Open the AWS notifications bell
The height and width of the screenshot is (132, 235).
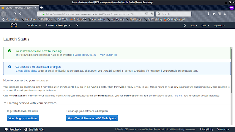pos(185,25)
